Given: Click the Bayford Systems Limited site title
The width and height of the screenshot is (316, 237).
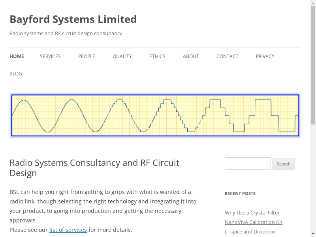Looking at the screenshot, I should point(73,19).
